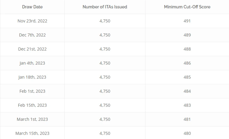Click the Jan 4th, 2023 draw date
This screenshot has height=139, width=229.
pyautogui.click(x=32, y=63)
